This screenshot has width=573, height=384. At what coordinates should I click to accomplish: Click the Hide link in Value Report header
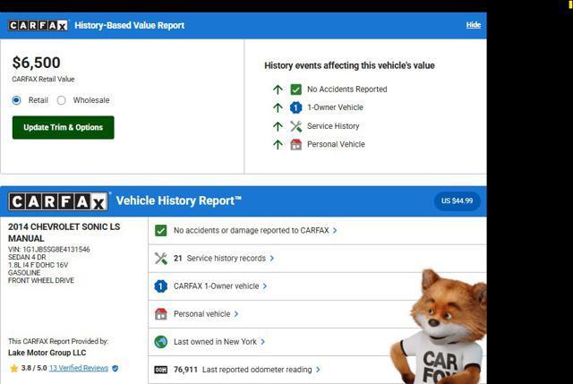pyautogui.click(x=474, y=25)
